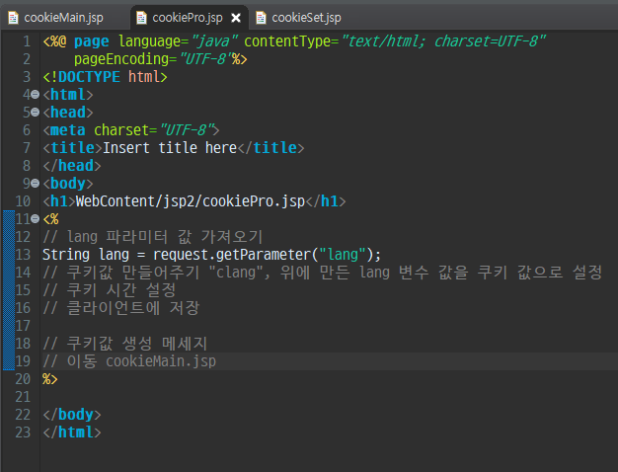Screen dimensions: 618x472
Task: Place cursor on empty line 21
Action: click(x=329, y=397)
